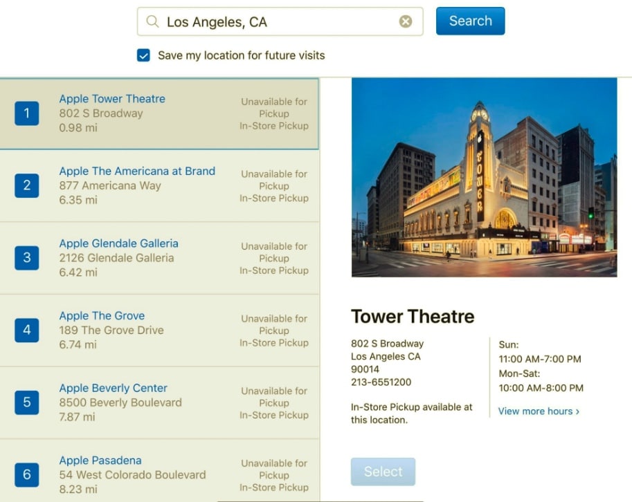The image size is (632, 502).
Task: Clear the Los Angeles, CA search text
Action: (406, 22)
